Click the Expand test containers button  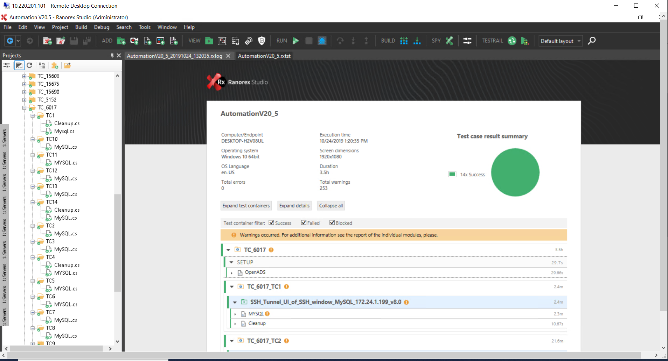(246, 206)
